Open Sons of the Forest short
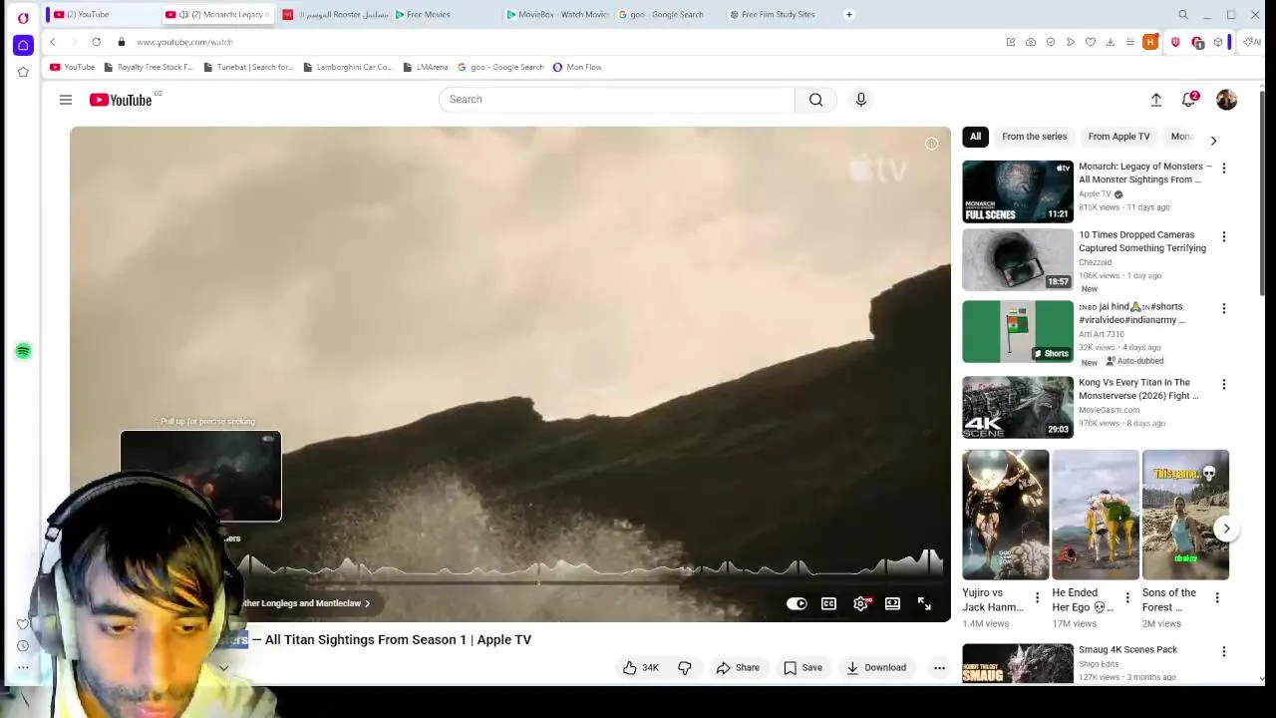This screenshot has width=1276, height=718. pyautogui.click(x=1185, y=515)
